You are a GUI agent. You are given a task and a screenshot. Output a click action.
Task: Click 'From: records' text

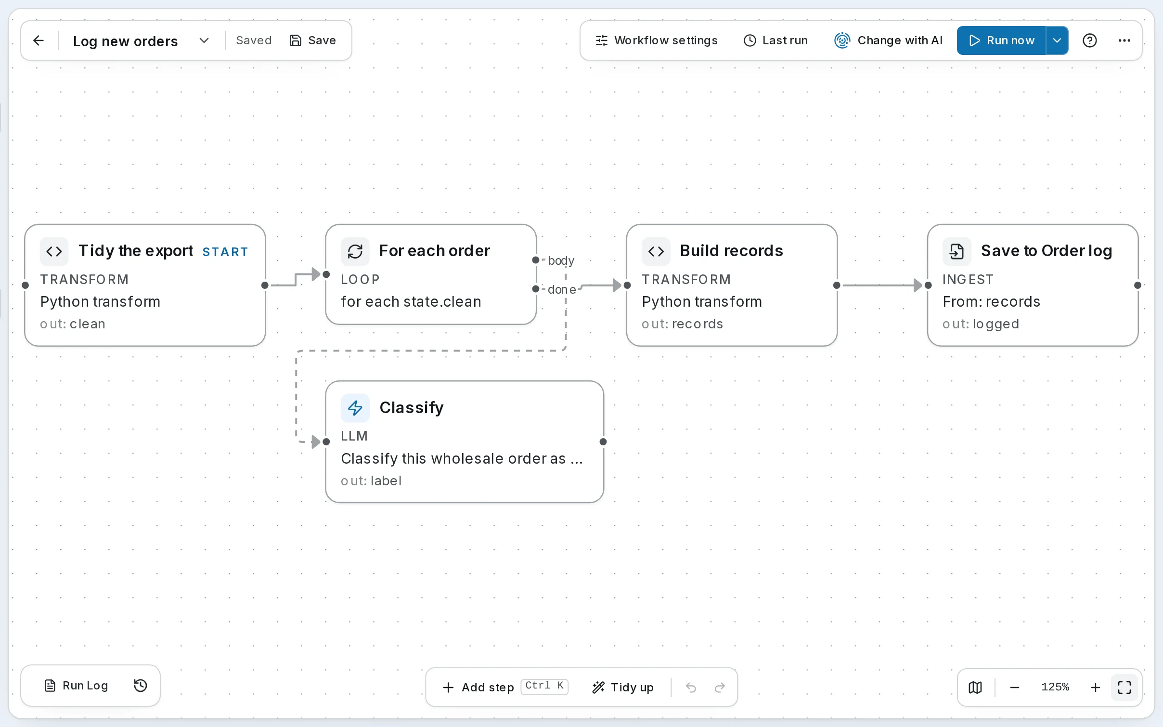[x=992, y=302]
